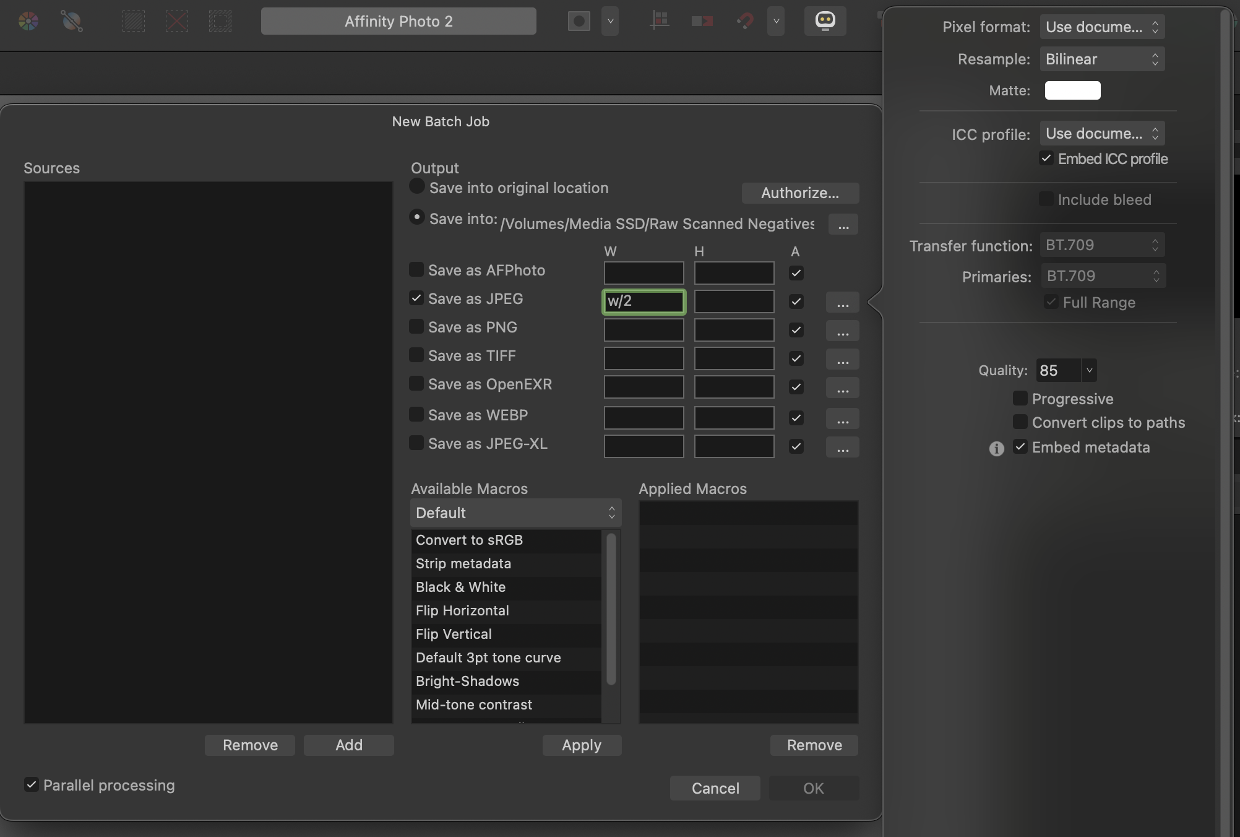1240x837 pixels.
Task: Click the color wheel toolbar icon
Action: coord(28,22)
